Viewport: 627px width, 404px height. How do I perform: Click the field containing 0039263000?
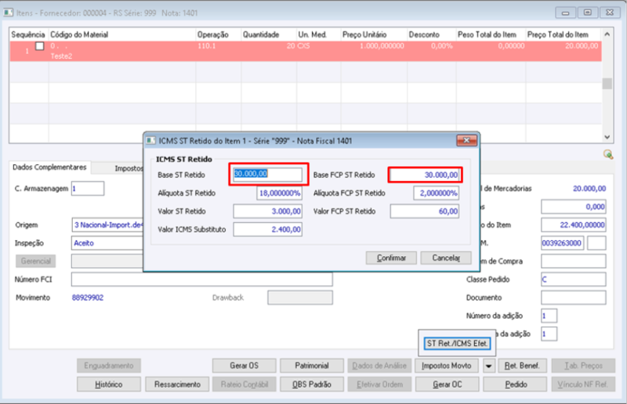562,243
